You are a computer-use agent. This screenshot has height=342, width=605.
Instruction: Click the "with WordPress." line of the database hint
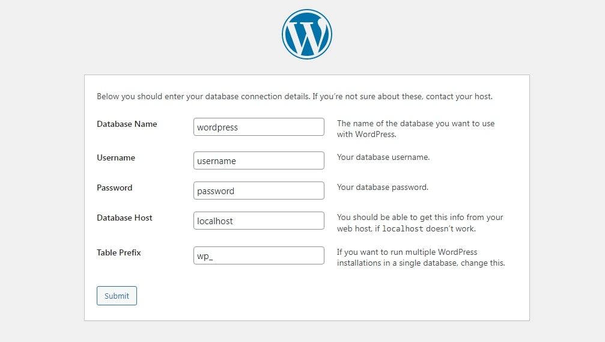(x=366, y=135)
